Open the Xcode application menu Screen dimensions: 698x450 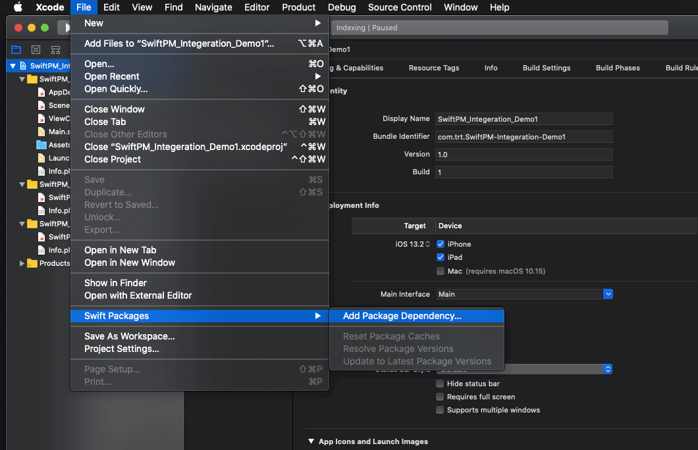50,7
